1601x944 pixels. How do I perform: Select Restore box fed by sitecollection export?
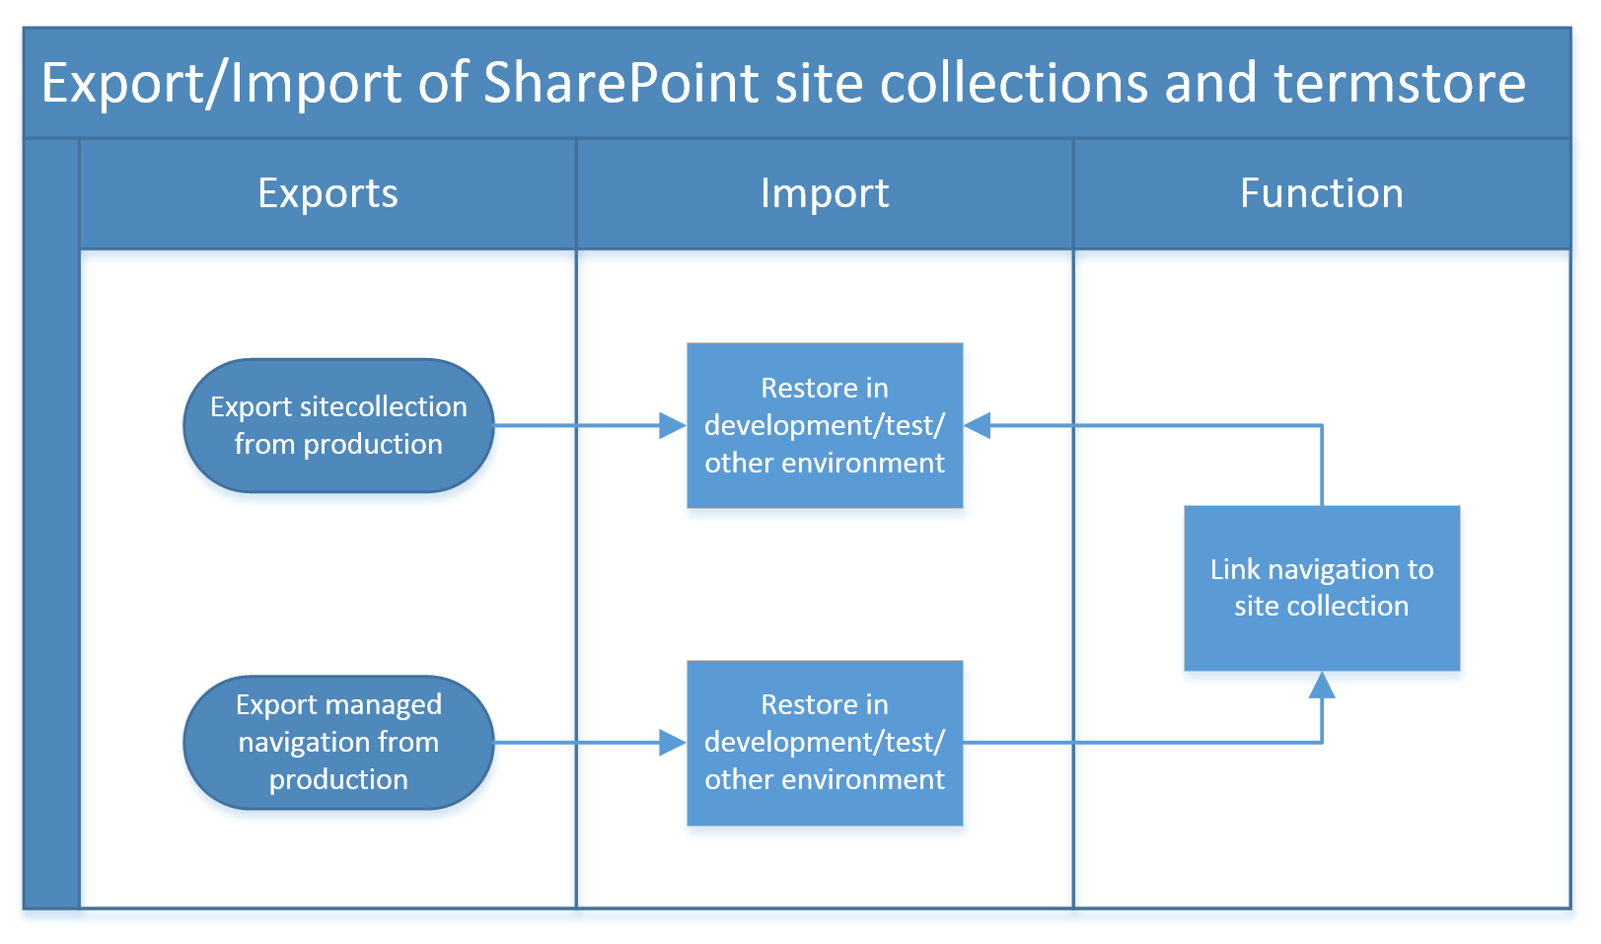(824, 425)
